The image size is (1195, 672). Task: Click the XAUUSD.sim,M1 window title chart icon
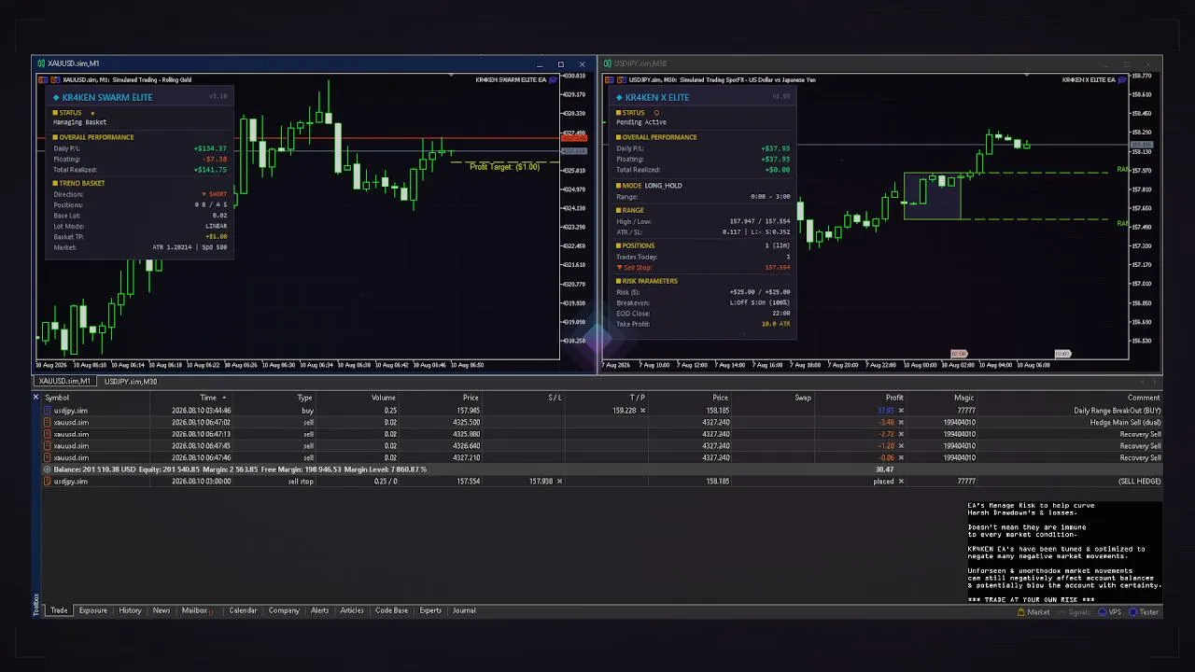pyautogui.click(x=40, y=63)
